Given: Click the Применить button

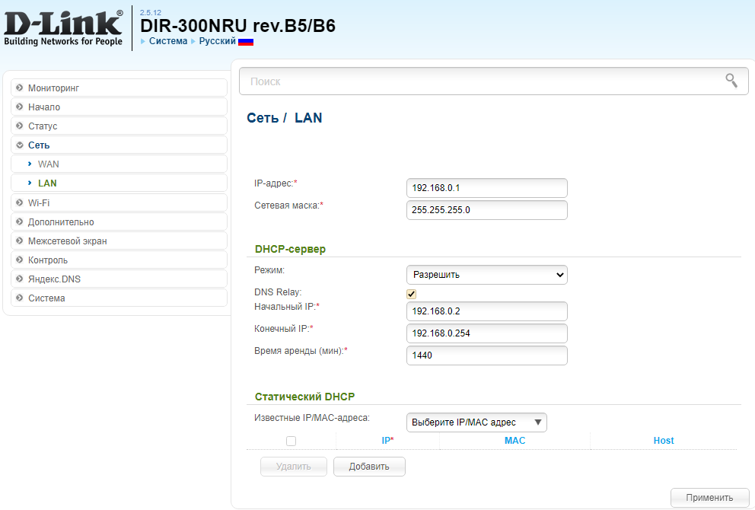Looking at the screenshot, I should click(709, 498).
